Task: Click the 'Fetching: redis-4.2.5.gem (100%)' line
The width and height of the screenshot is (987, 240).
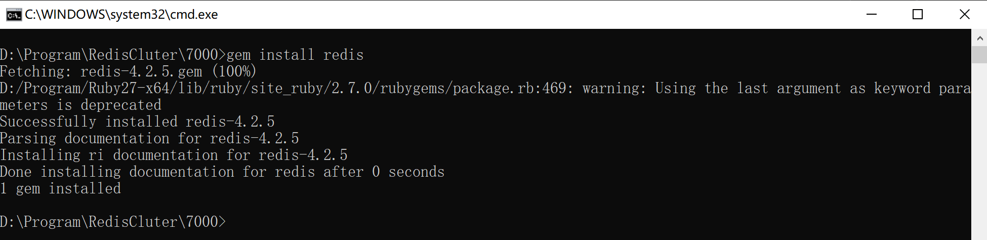Action: tap(129, 71)
